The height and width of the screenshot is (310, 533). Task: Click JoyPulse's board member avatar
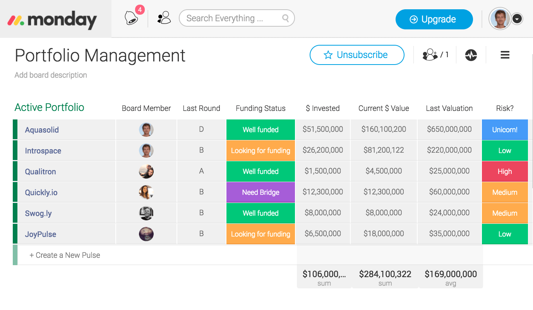(x=146, y=234)
